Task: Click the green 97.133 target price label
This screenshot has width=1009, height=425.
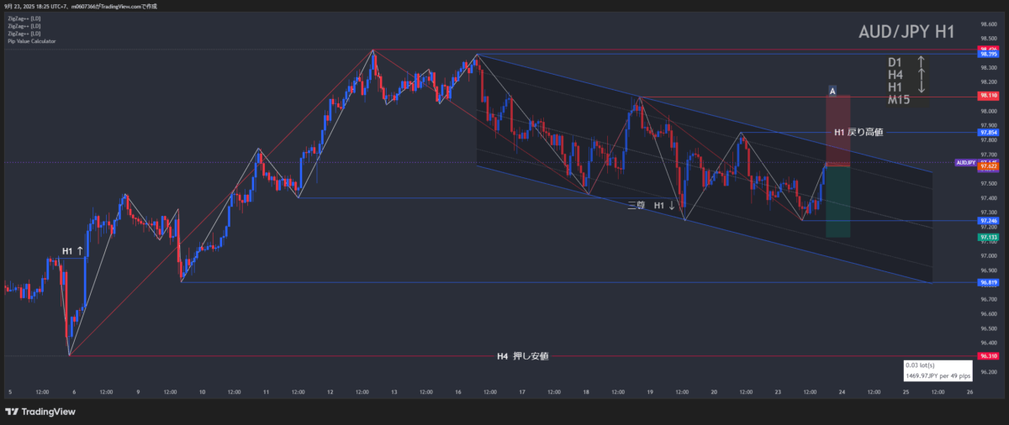Action: 988,238
